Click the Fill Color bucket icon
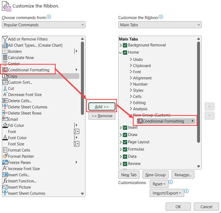The width and height of the screenshot is (221, 213). (x=5, y=125)
